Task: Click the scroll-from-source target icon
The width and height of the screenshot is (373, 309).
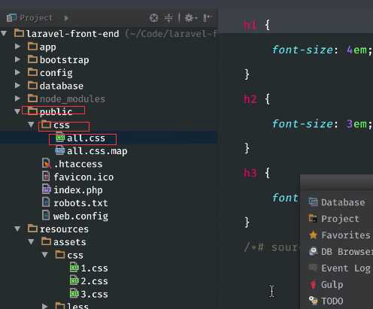Action: (x=153, y=18)
